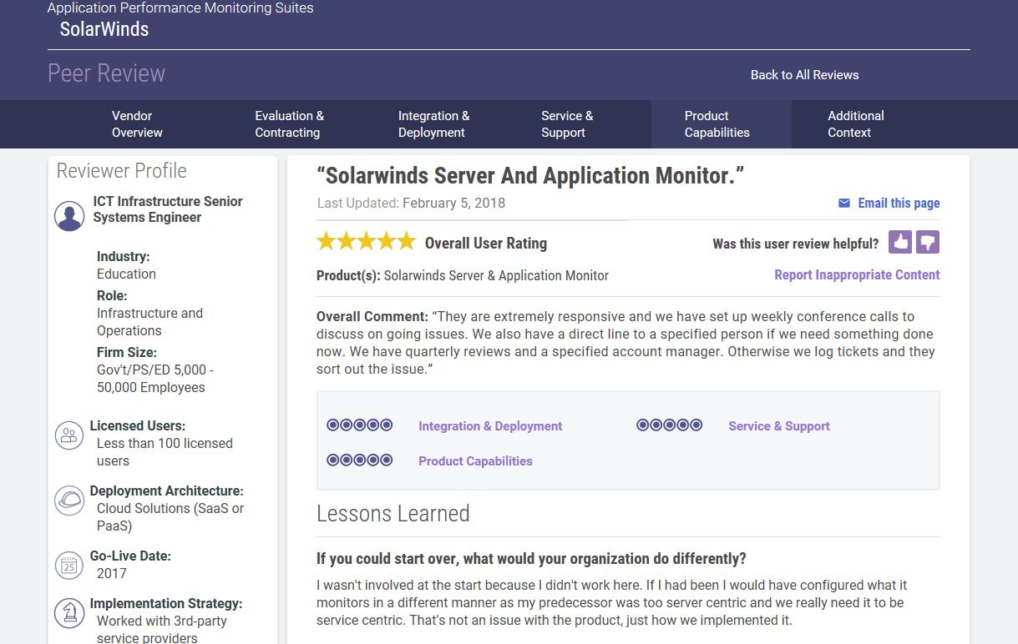
Task: Go Back to All Reviews
Action: tap(804, 75)
